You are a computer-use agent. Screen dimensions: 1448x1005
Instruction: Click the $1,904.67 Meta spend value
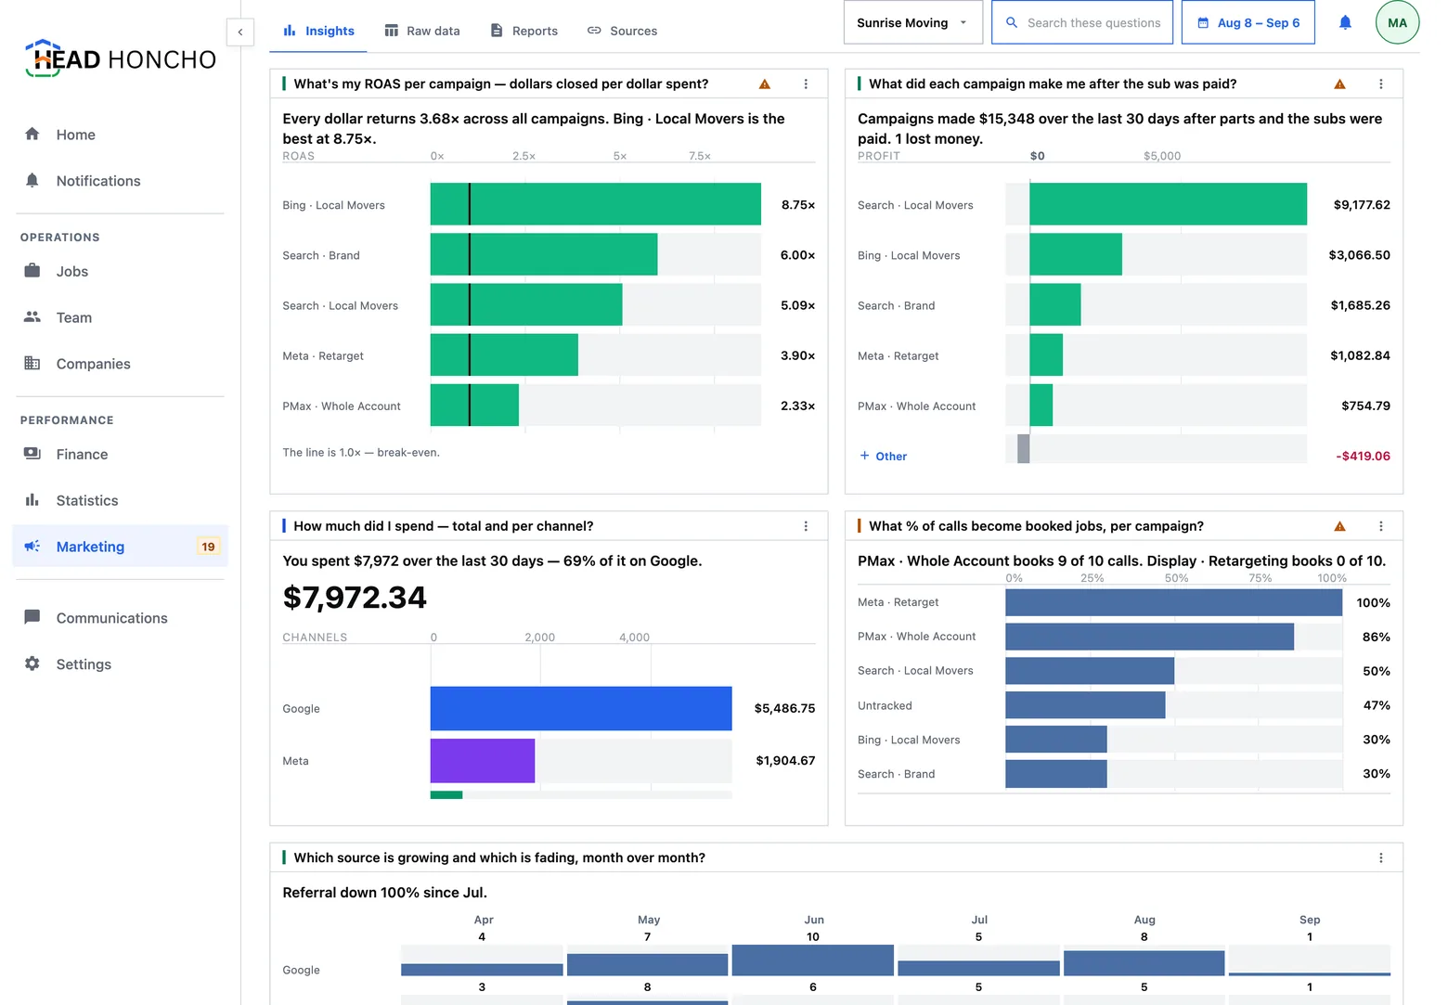coord(785,761)
